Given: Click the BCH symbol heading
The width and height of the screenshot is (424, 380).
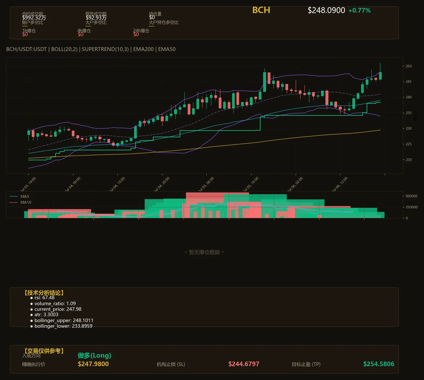Looking at the screenshot, I should click(261, 10).
